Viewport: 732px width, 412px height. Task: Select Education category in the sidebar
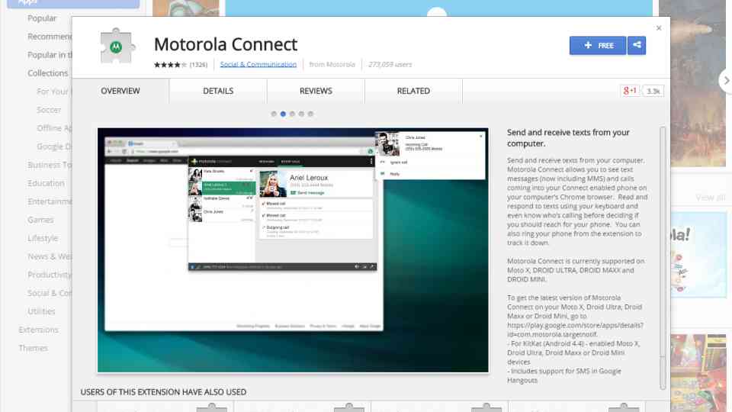(47, 183)
